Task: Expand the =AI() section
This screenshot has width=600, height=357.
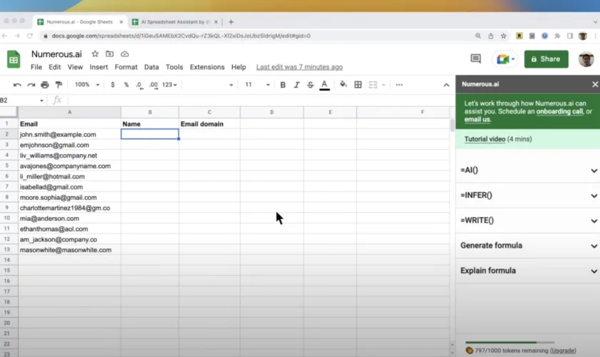Action: click(528, 170)
